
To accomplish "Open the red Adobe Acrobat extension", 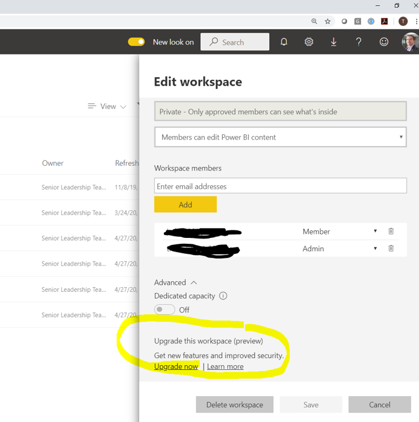I will tap(384, 21).
